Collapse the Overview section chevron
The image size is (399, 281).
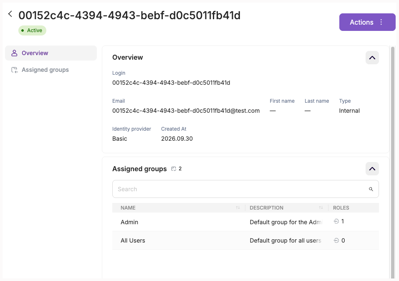tap(372, 58)
